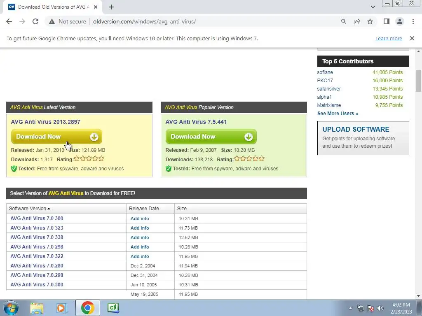Open the Learn more link about updates

point(389,38)
